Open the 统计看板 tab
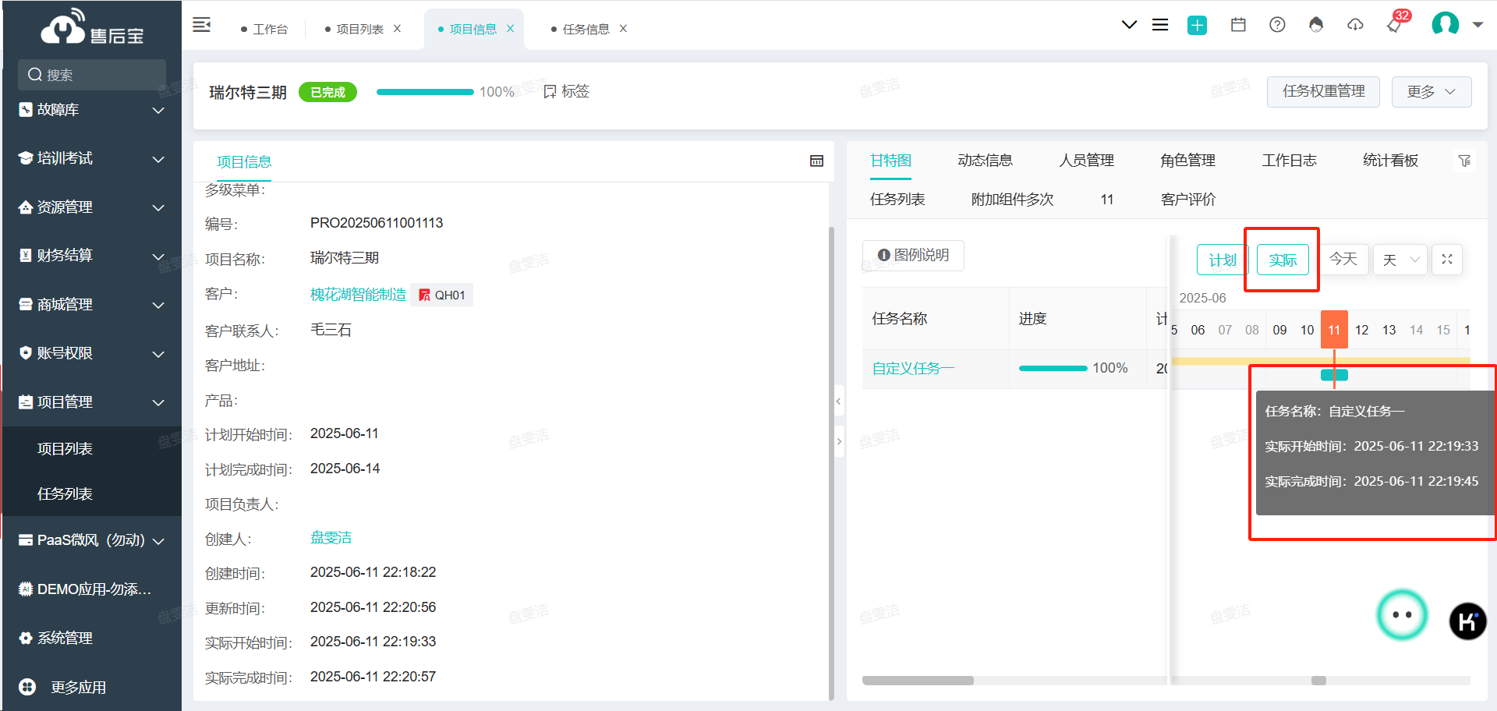1497x711 pixels. tap(1390, 161)
